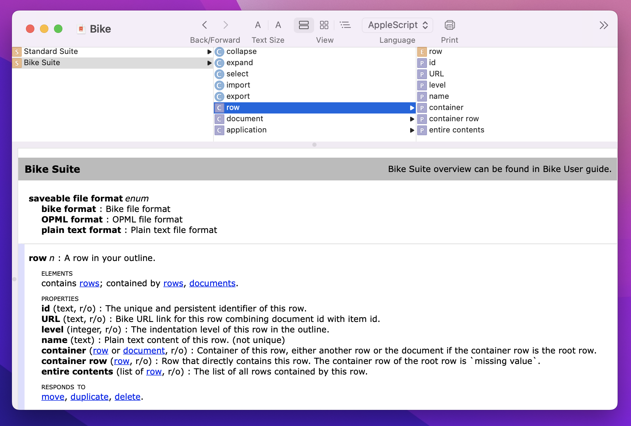
Task: Click the URL property icon
Action: point(422,74)
